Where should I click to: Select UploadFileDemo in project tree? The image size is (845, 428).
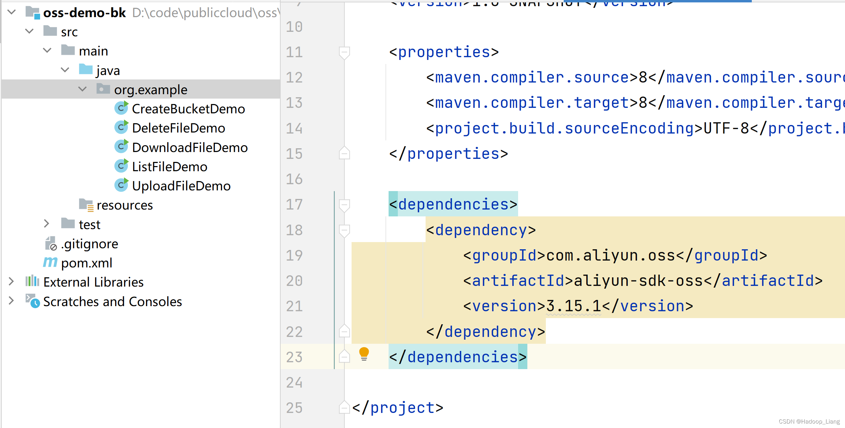pos(181,186)
